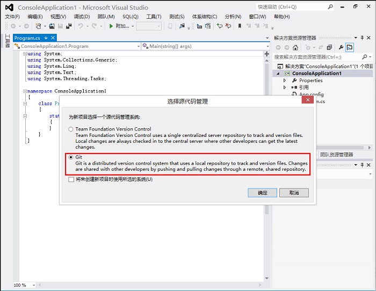Close the Program.cs tab
The height and width of the screenshot is (291, 376).
(53, 38)
